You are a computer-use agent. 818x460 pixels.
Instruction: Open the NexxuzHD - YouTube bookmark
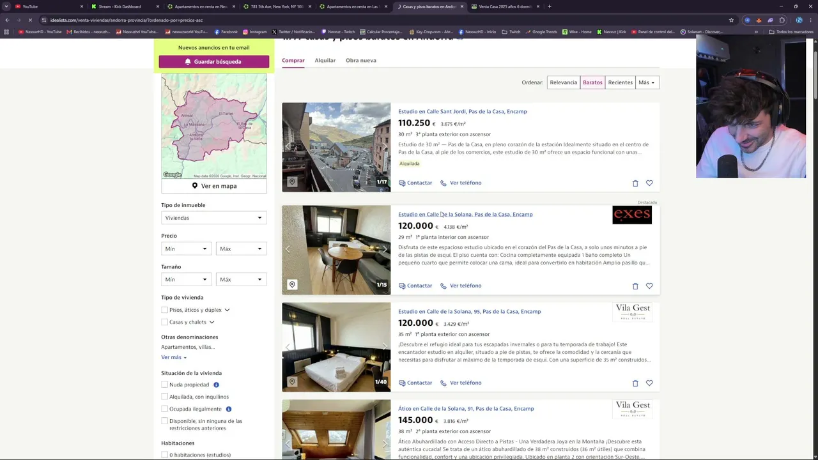tap(40, 32)
